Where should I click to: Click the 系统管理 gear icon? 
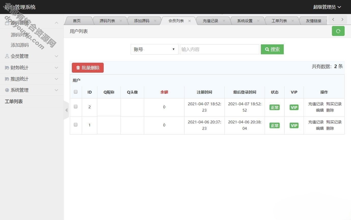click(7, 90)
